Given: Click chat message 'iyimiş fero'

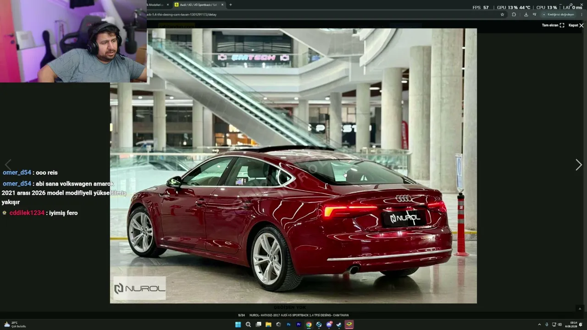Looking at the screenshot, I should 63,213.
